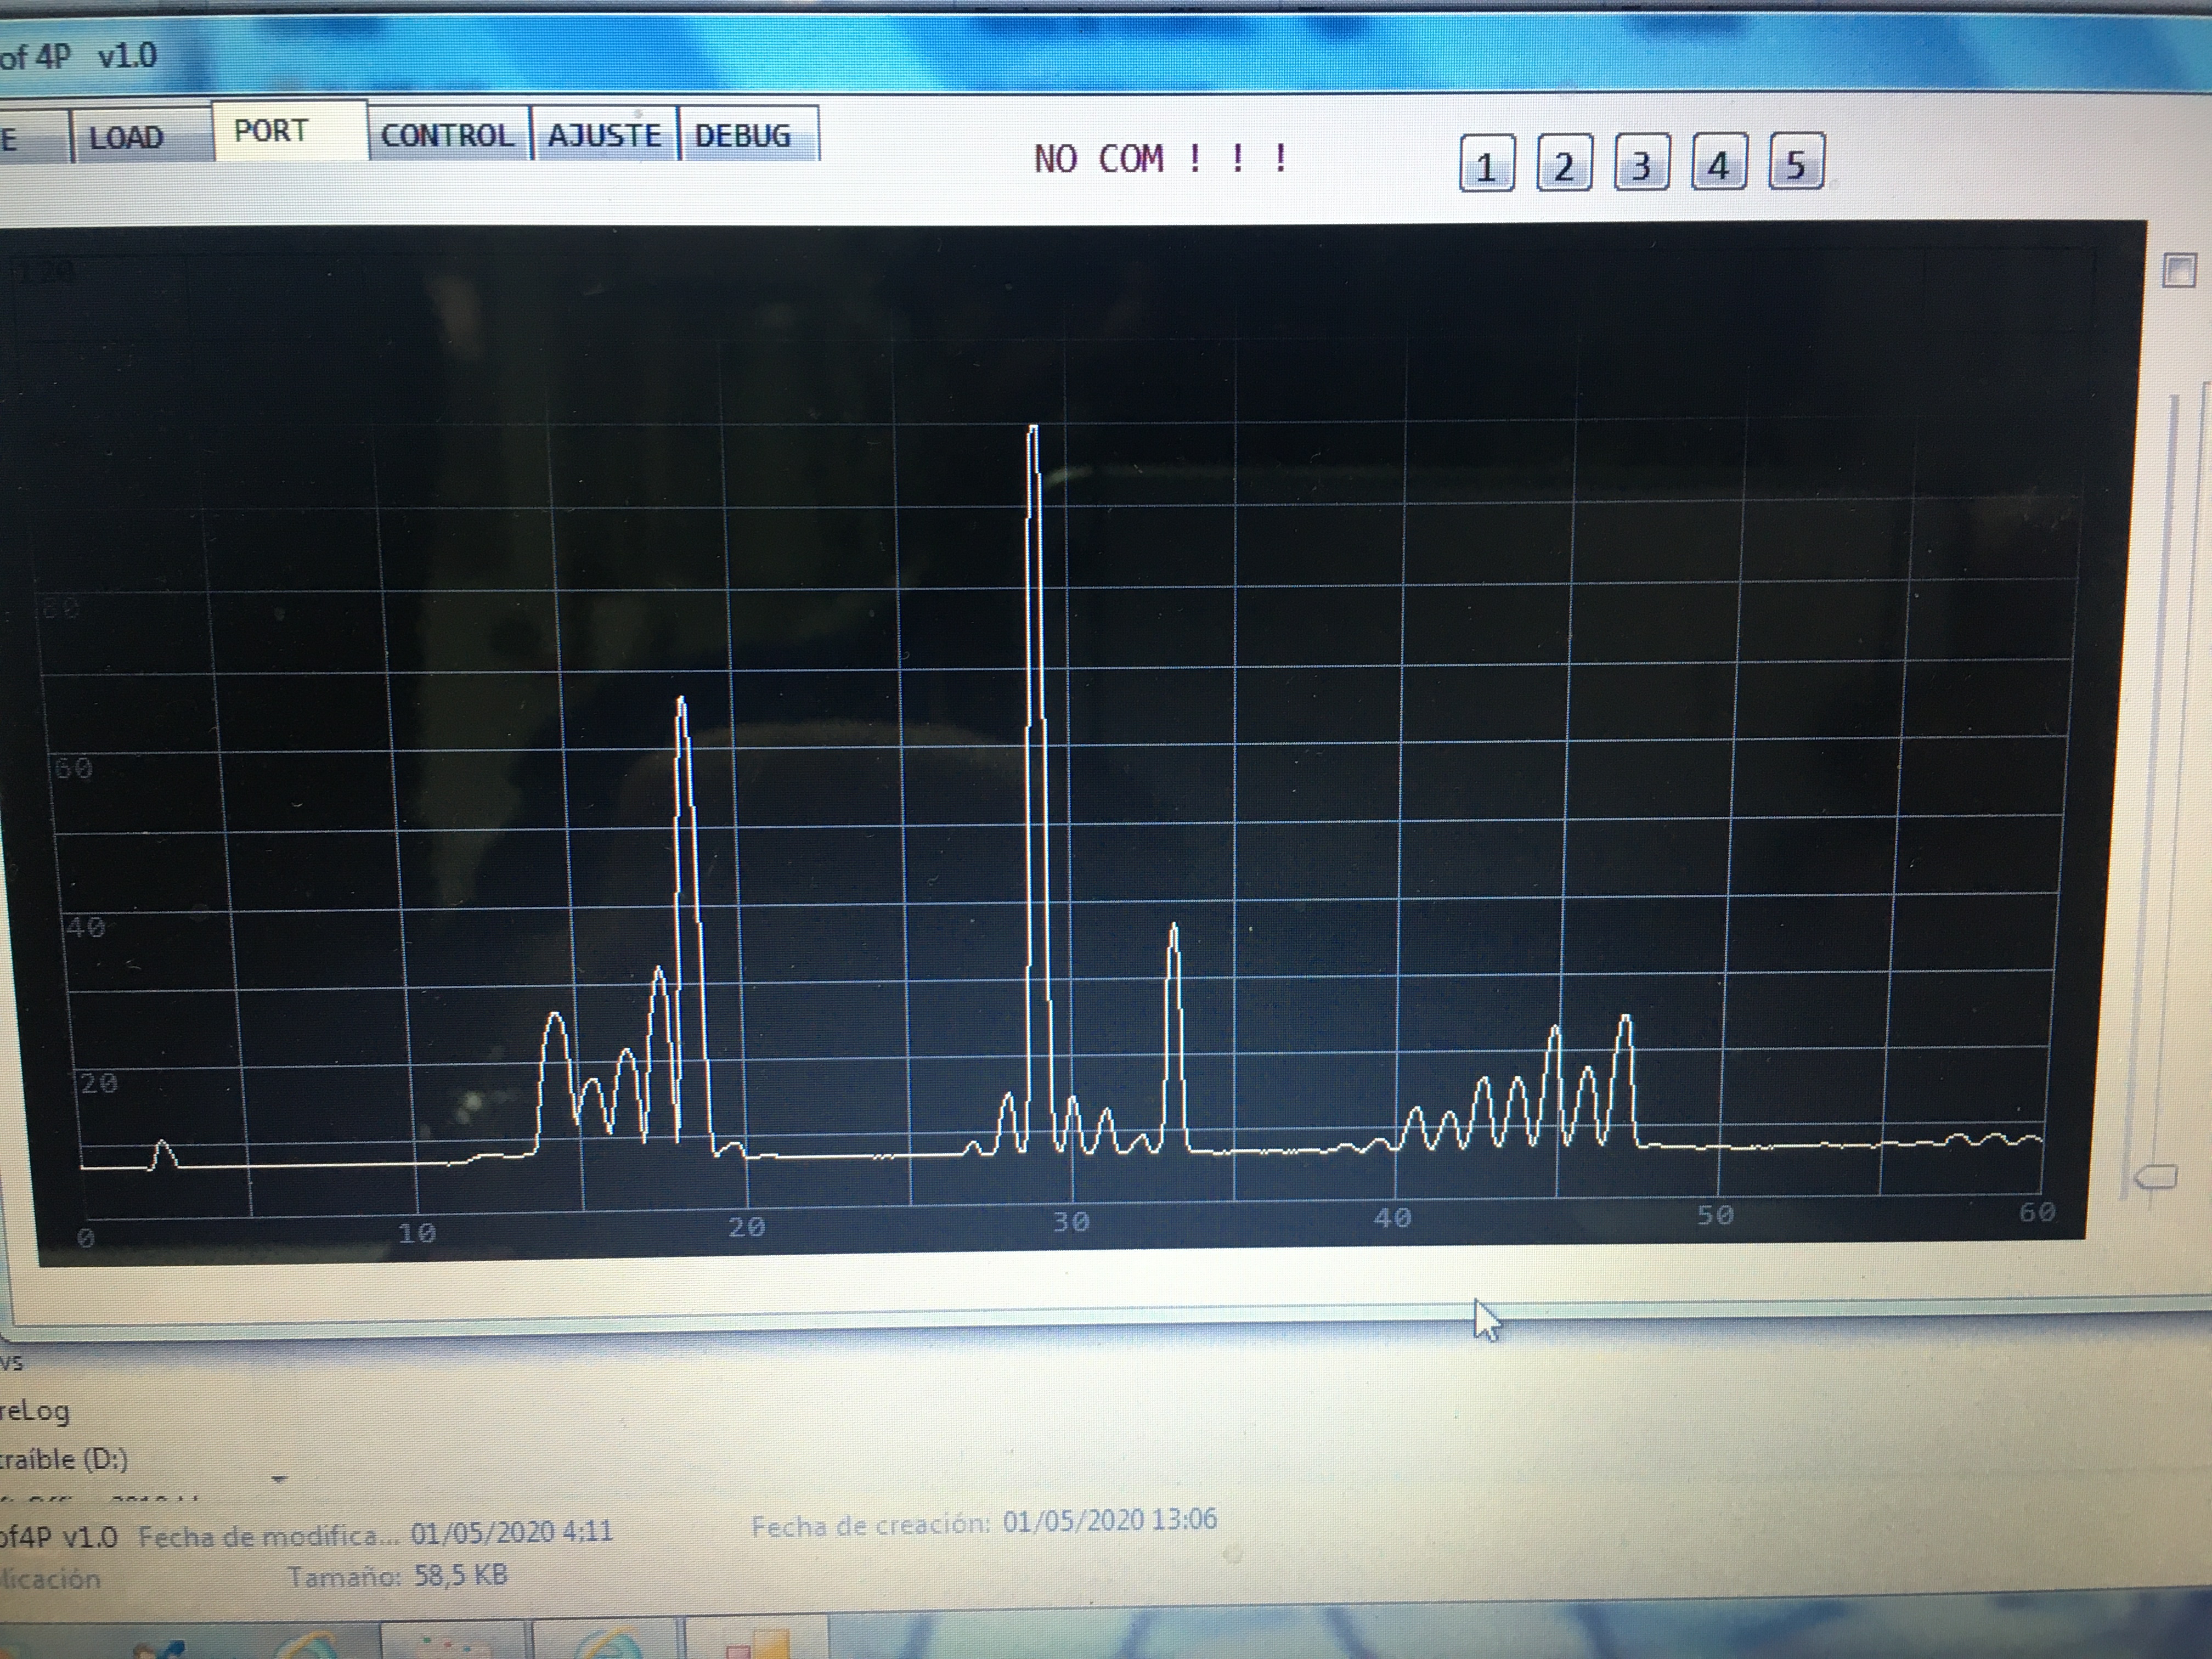The width and height of the screenshot is (2212, 1659).
Task: Click the vertical slider thumb beside the chart
Action: (x=2157, y=1176)
